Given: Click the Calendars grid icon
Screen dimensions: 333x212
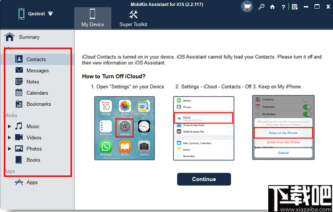Looking at the screenshot, I should click(x=19, y=92).
